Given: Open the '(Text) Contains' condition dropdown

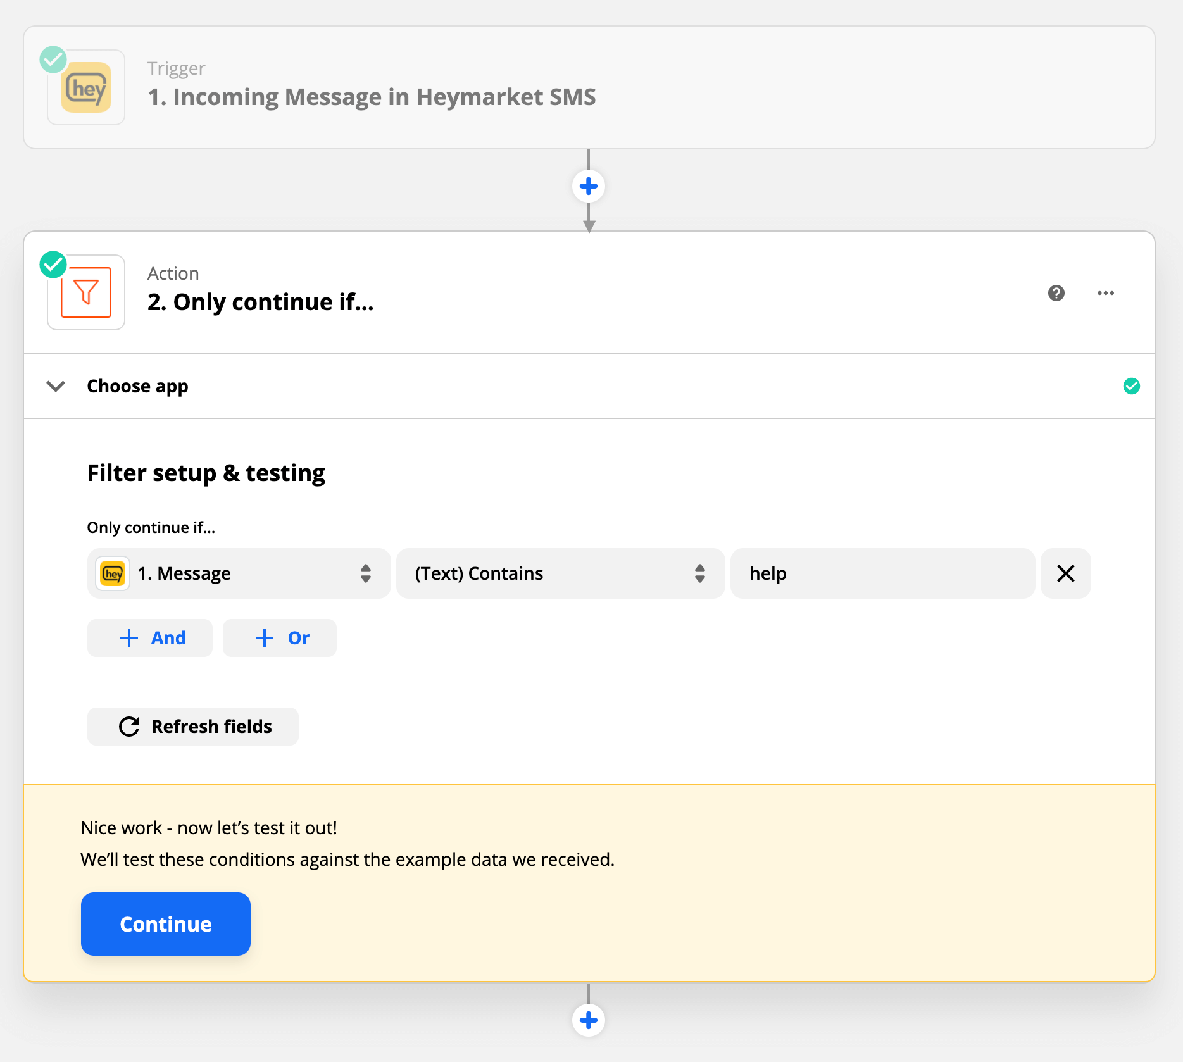Looking at the screenshot, I should click(560, 573).
